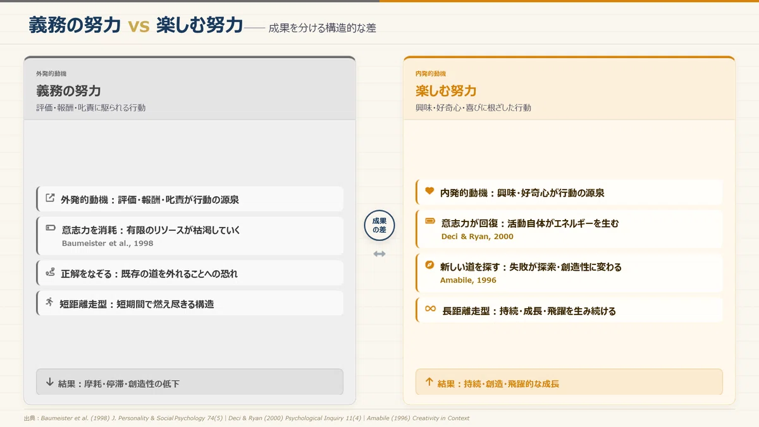Click the text 意志力を消耗：有限のリソースが枯渇していく
759x427 pixels.
pos(151,230)
